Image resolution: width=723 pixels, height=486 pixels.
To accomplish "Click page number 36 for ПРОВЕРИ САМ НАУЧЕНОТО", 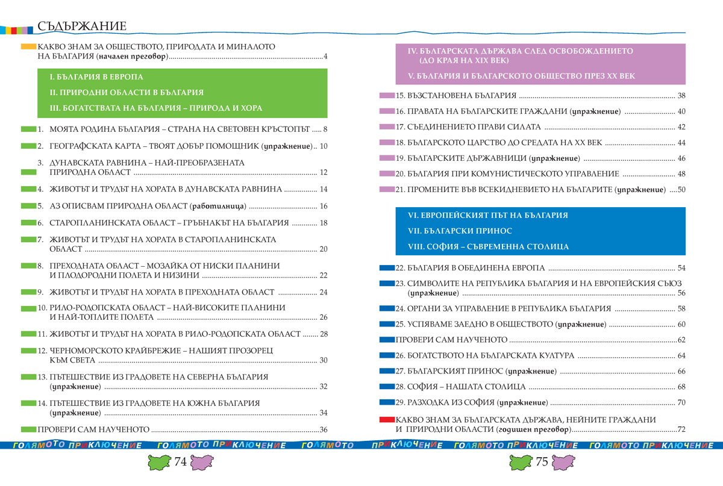I will click(323, 429).
